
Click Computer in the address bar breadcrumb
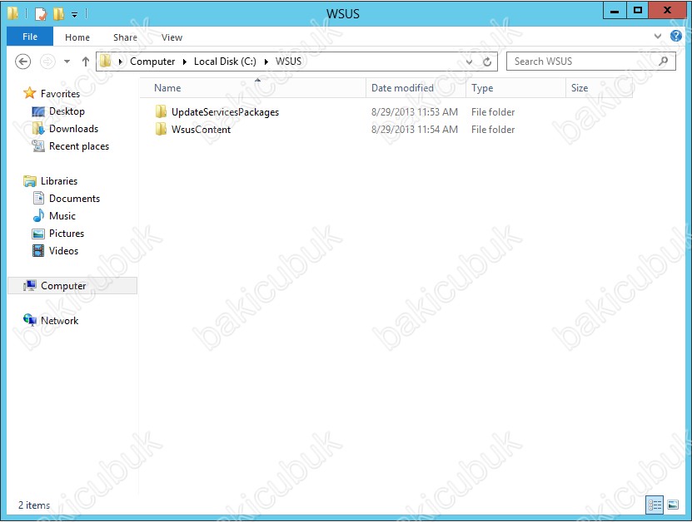(152, 62)
